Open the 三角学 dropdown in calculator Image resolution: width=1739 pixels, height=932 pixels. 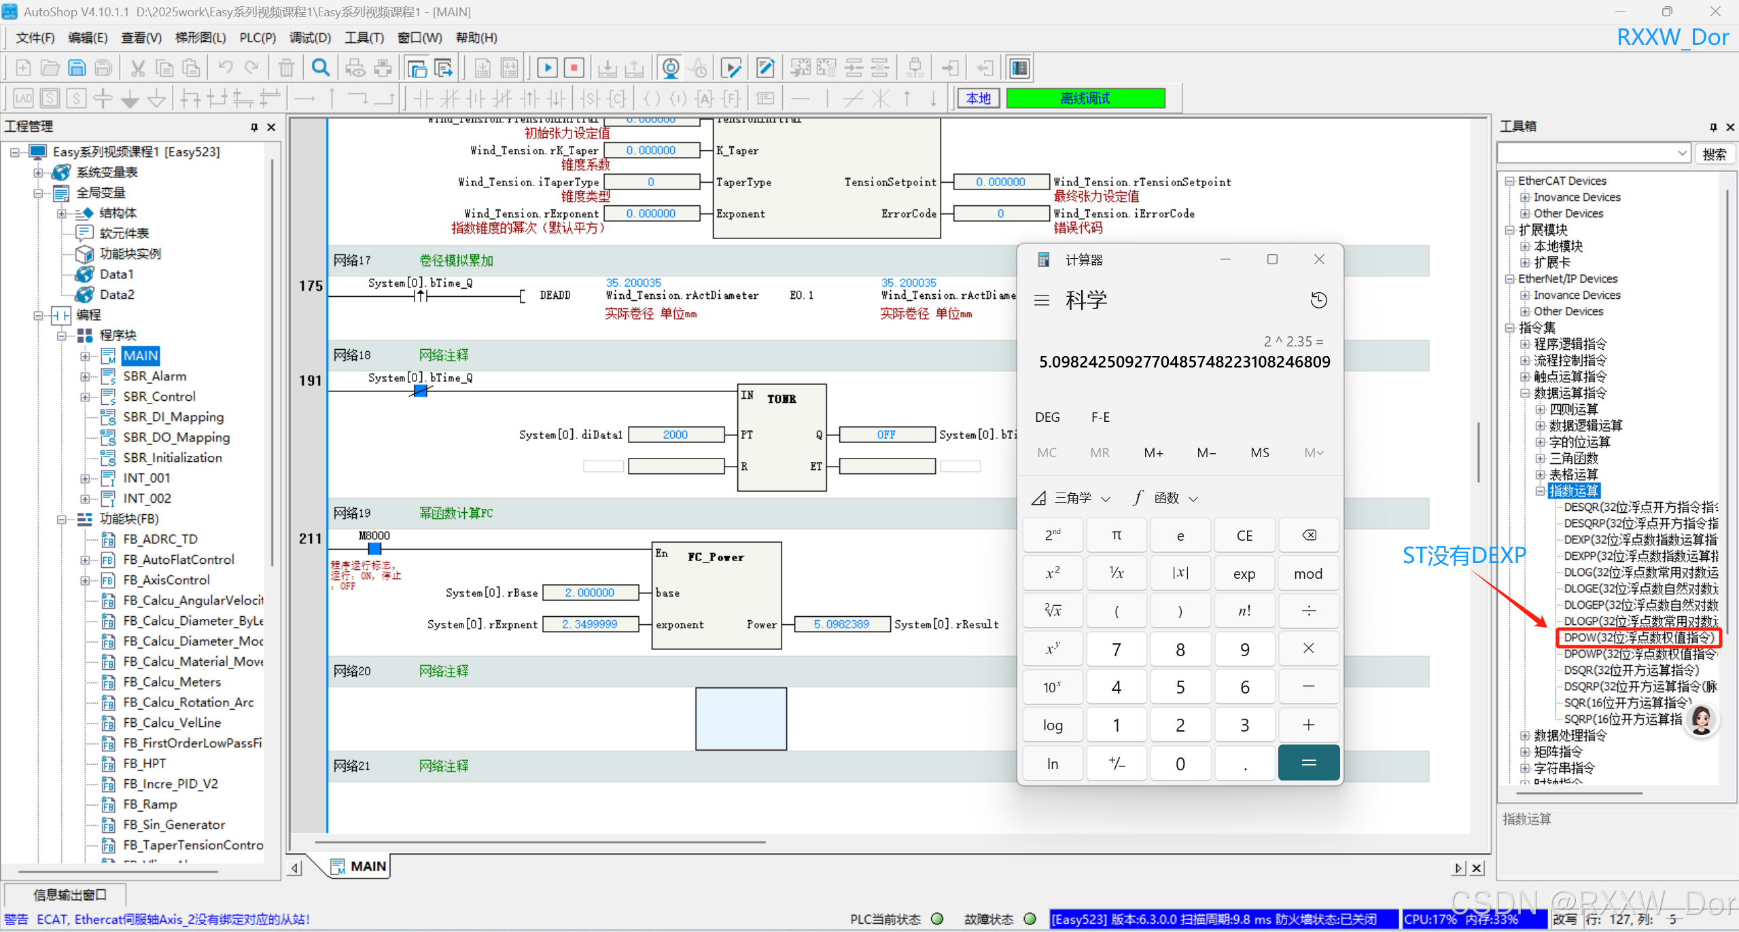pyautogui.click(x=1071, y=498)
